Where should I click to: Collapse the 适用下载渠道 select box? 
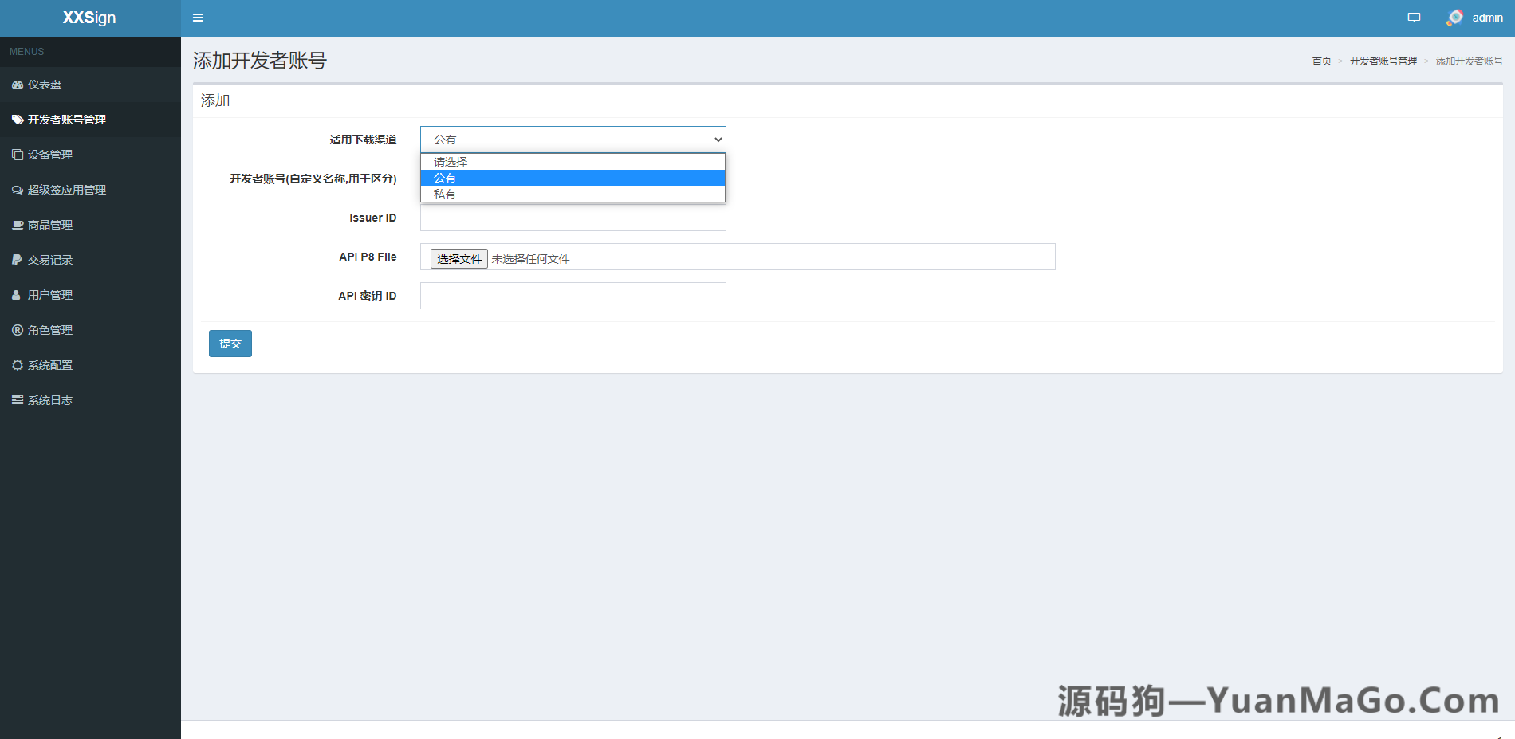pos(573,140)
